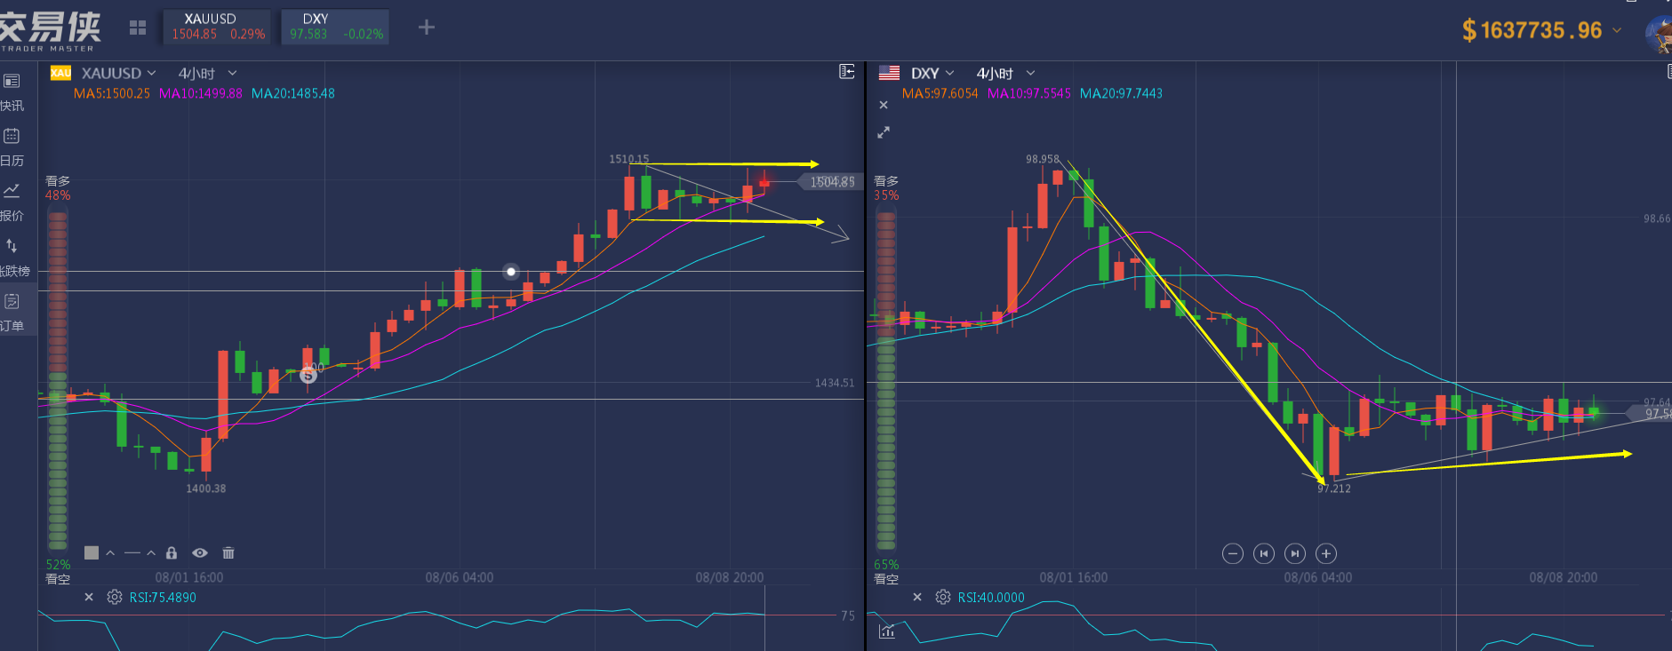Screen dimensions: 1672x651
Task: Zoom out DXY chart with minus button
Action: tap(1232, 554)
